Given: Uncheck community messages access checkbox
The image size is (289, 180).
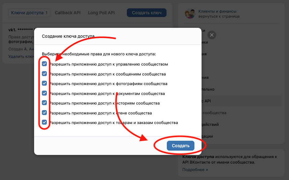Looking at the screenshot, I should pyautogui.click(x=44, y=74).
